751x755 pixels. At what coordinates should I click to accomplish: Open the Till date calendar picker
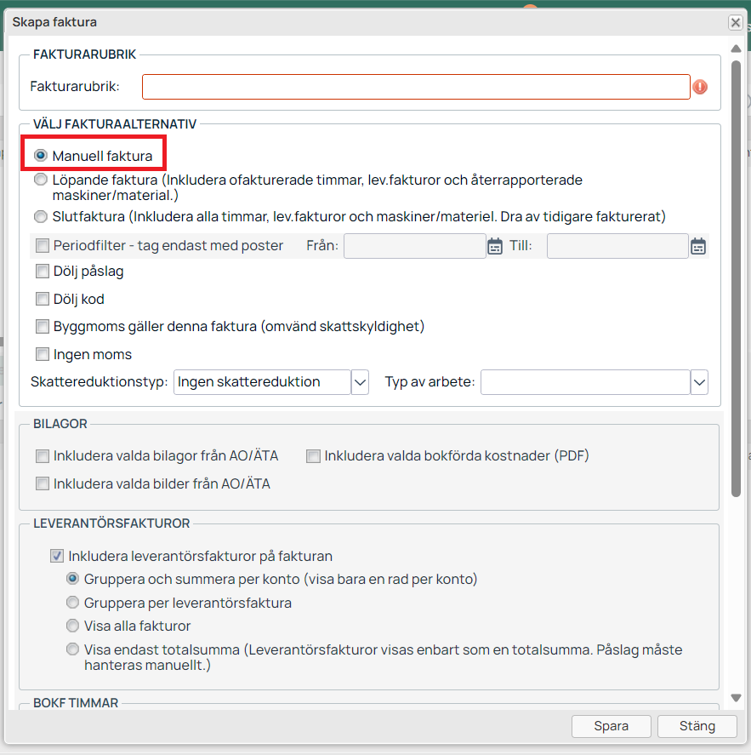698,246
